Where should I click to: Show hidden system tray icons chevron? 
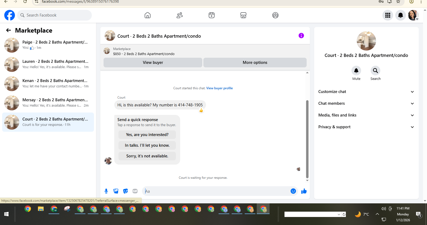(377, 214)
